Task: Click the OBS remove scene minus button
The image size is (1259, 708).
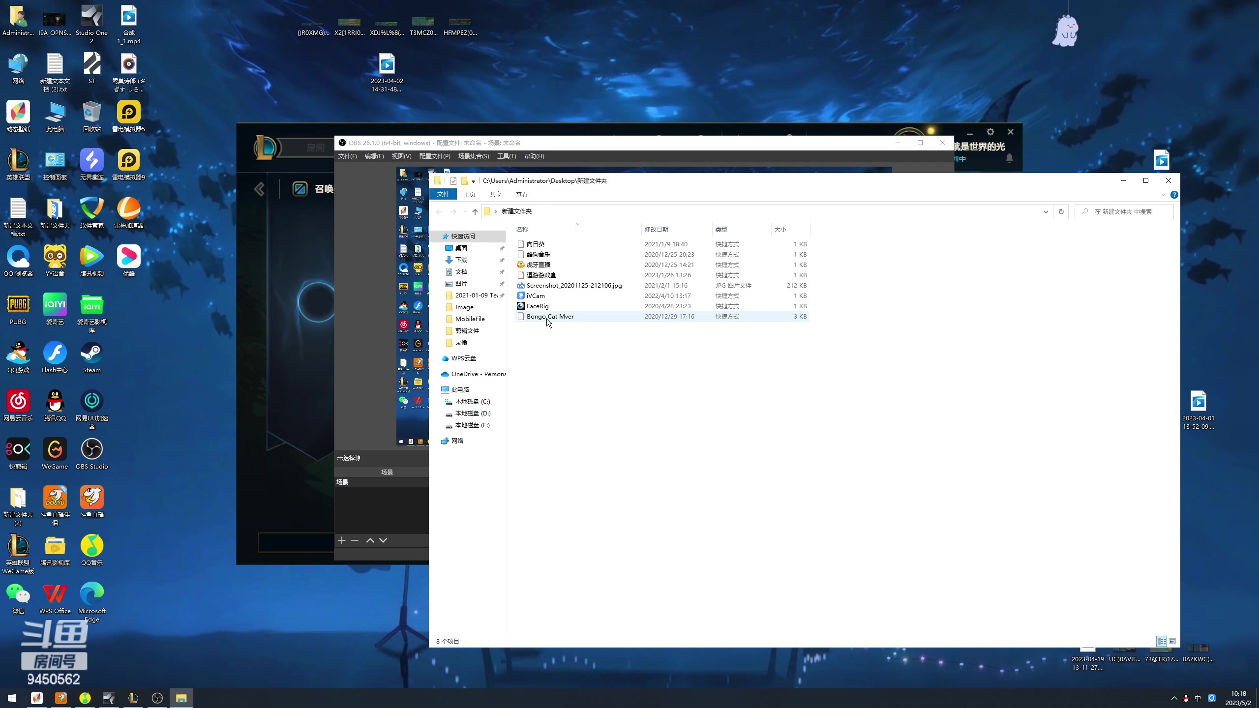Action: pos(355,540)
